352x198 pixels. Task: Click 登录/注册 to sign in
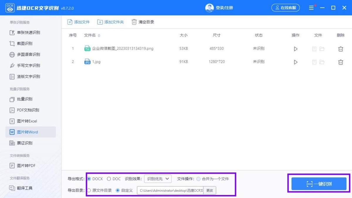pyautogui.click(x=224, y=8)
